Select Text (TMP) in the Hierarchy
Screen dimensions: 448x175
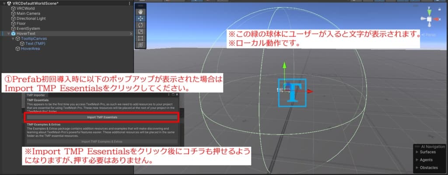35,44
